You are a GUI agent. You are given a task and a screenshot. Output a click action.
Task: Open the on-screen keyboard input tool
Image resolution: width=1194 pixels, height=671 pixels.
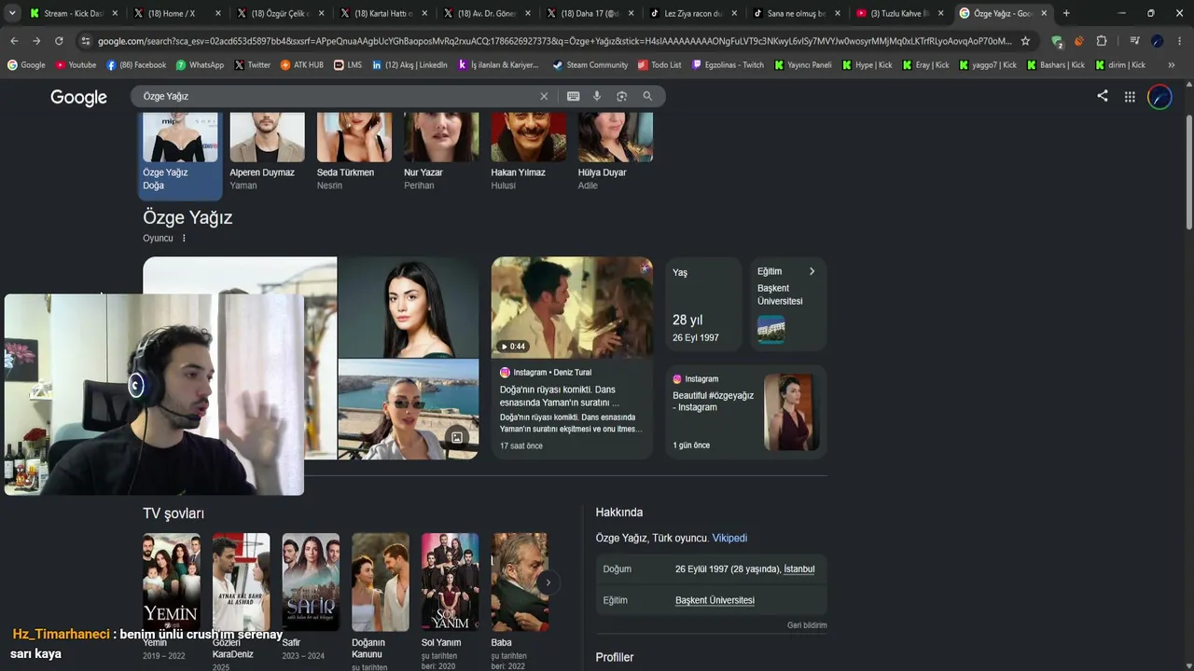tap(573, 96)
